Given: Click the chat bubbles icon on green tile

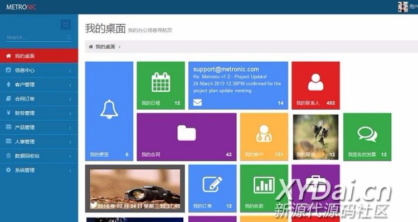Looking at the screenshot, I should 367,134.
